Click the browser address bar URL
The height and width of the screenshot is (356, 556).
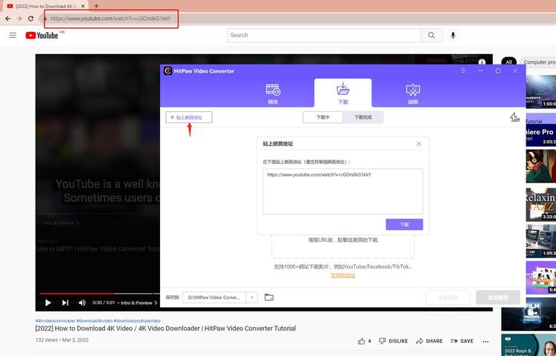pyautogui.click(x=110, y=19)
